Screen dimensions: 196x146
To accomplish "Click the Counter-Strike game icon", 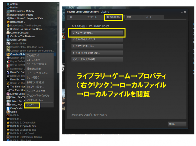I will [x=8, y=43].
